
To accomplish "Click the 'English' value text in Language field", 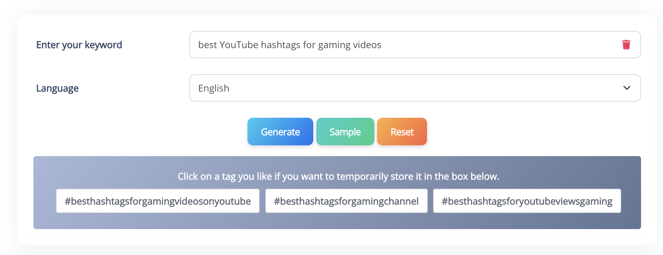I will tap(214, 88).
